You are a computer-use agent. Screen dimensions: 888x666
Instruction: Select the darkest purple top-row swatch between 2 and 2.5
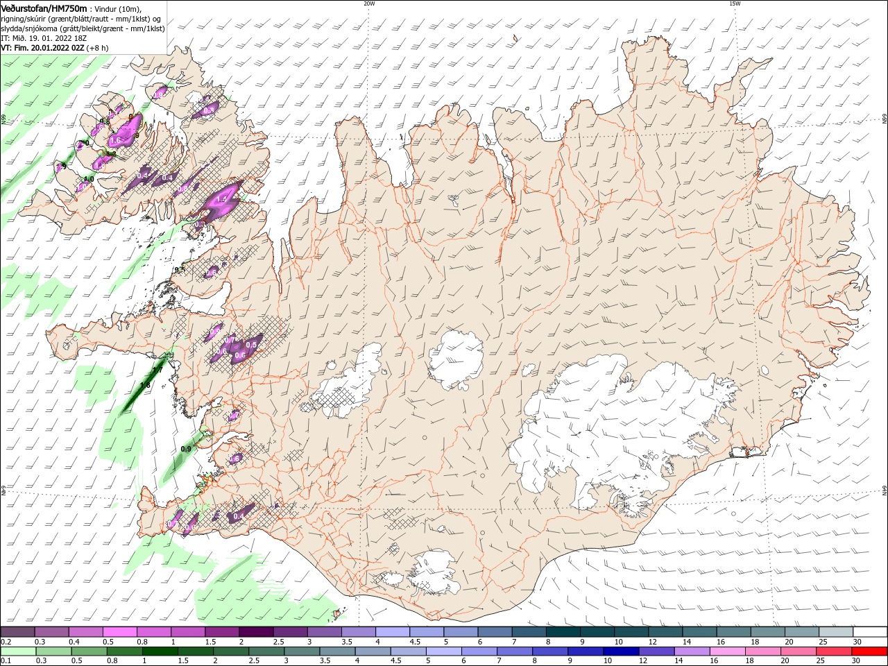pyautogui.click(x=255, y=632)
